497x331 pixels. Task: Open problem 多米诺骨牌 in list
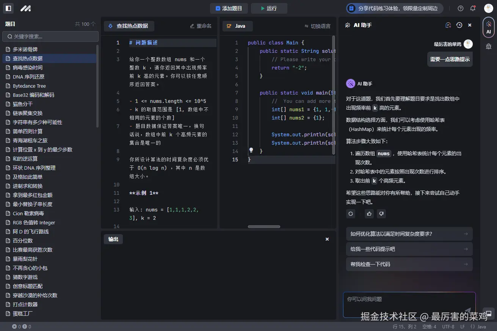(x=49, y=49)
